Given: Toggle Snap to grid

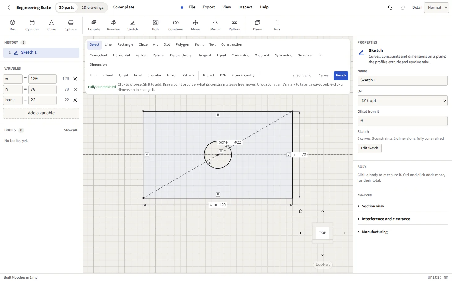Looking at the screenshot, I should [302, 75].
